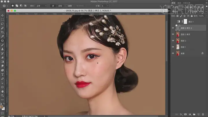Select the Path Selection tool

pyautogui.click(x=2, y=83)
